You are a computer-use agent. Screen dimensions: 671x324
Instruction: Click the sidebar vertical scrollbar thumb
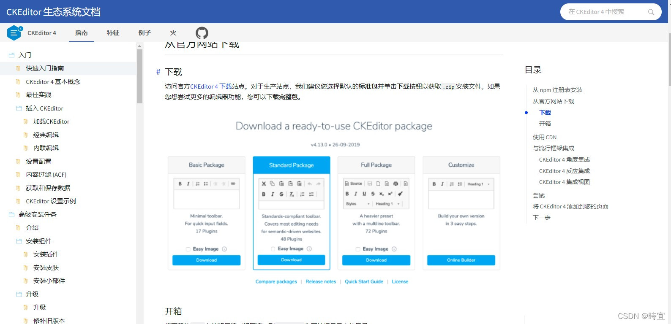pyautogui.click(x=139, y=76)
